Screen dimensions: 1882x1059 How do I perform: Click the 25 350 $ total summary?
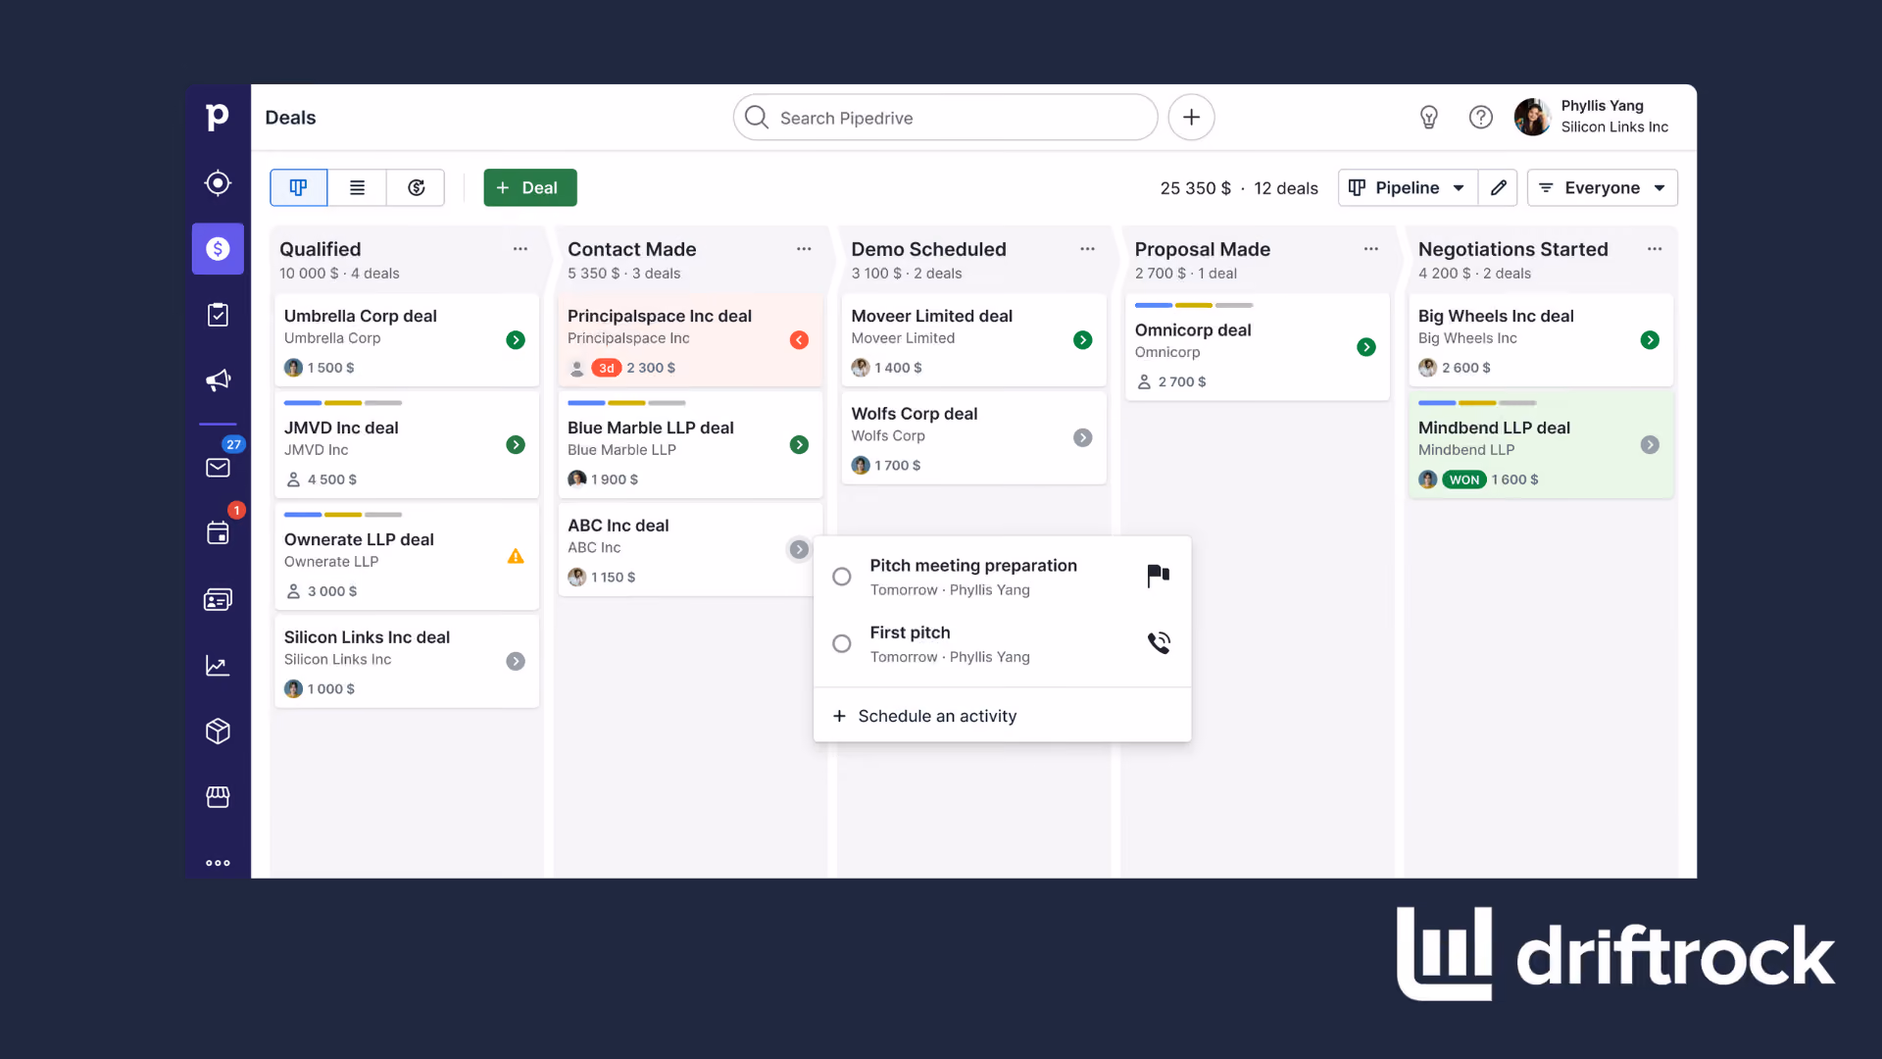tap(1195, 188)
